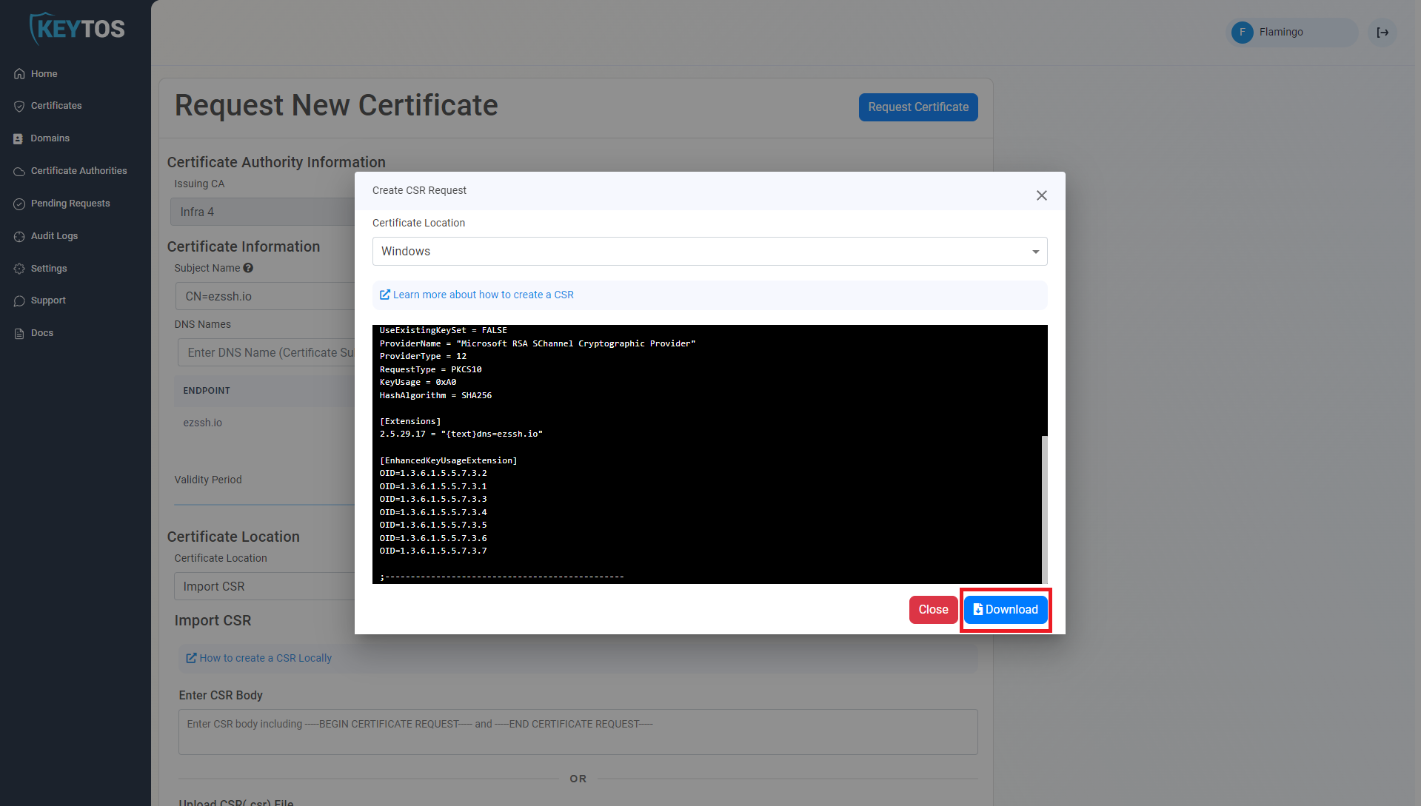
Task: Click the Support chat icon
Action: click(x=19, y=300)
